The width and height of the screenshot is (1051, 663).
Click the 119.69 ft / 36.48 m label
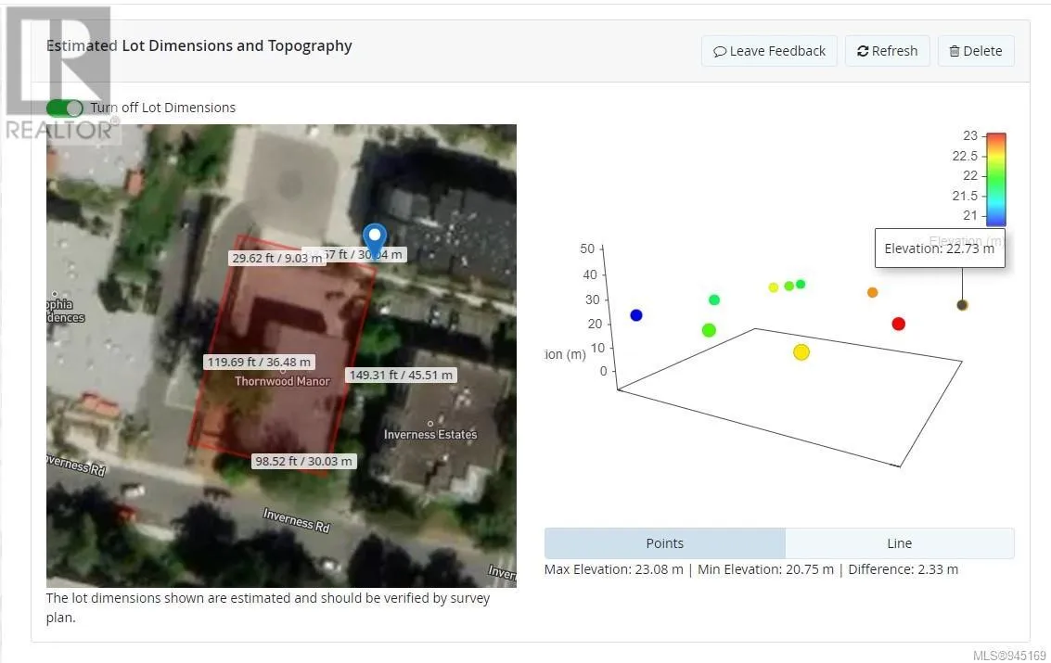[259, 362]
